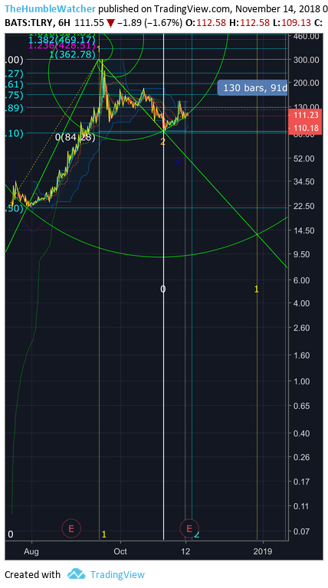The width and height of the screenshot is (328, 588).
Task: Click the 130 bars, 91d measurement tooltip
Action: (252, 88)
